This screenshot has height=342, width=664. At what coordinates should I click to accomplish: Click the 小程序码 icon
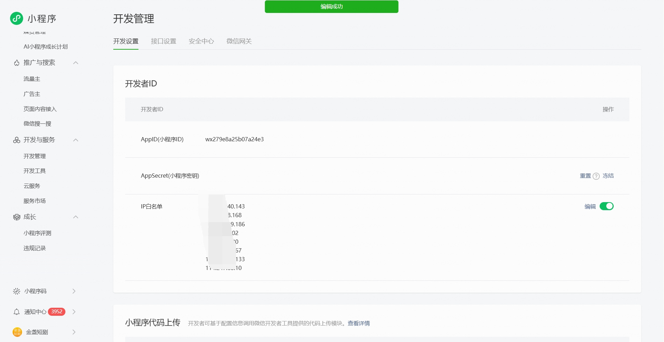(x=16, y=291)
